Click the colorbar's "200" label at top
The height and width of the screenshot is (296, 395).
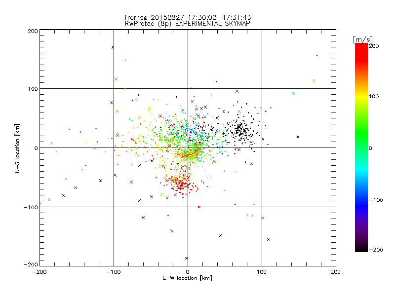(x=374, y=46)
